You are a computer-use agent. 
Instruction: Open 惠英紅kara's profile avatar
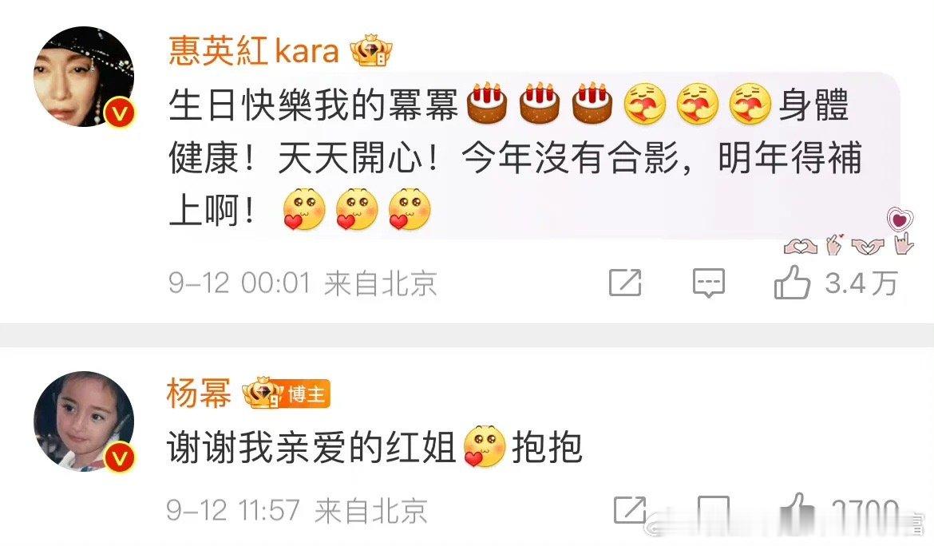tap(84, 77)
